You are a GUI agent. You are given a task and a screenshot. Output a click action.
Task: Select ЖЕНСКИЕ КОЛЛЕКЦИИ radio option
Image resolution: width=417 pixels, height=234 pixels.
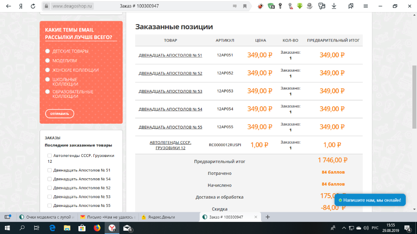(48, 70)
